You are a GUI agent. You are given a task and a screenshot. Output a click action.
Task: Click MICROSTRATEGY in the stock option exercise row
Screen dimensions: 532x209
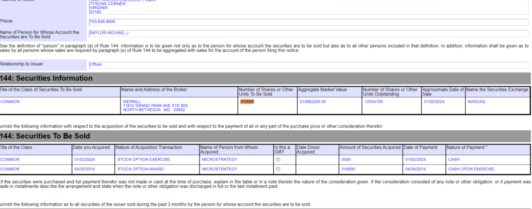click(x=219, y=159)
